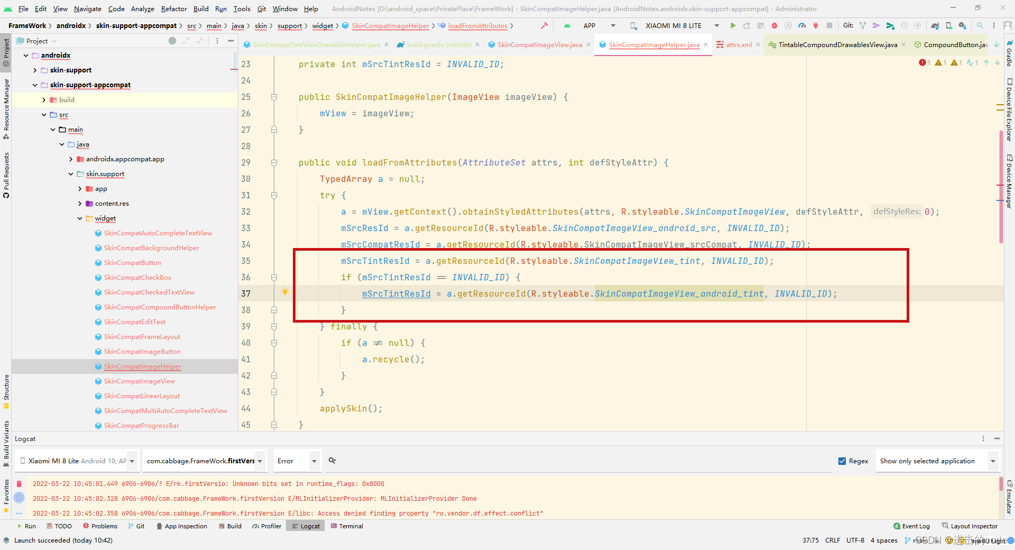This screenshot has width=1015, height=550.
Task: Click the yellow lightbulb intention icon on line 37
Action: click(x=284, y=292)
